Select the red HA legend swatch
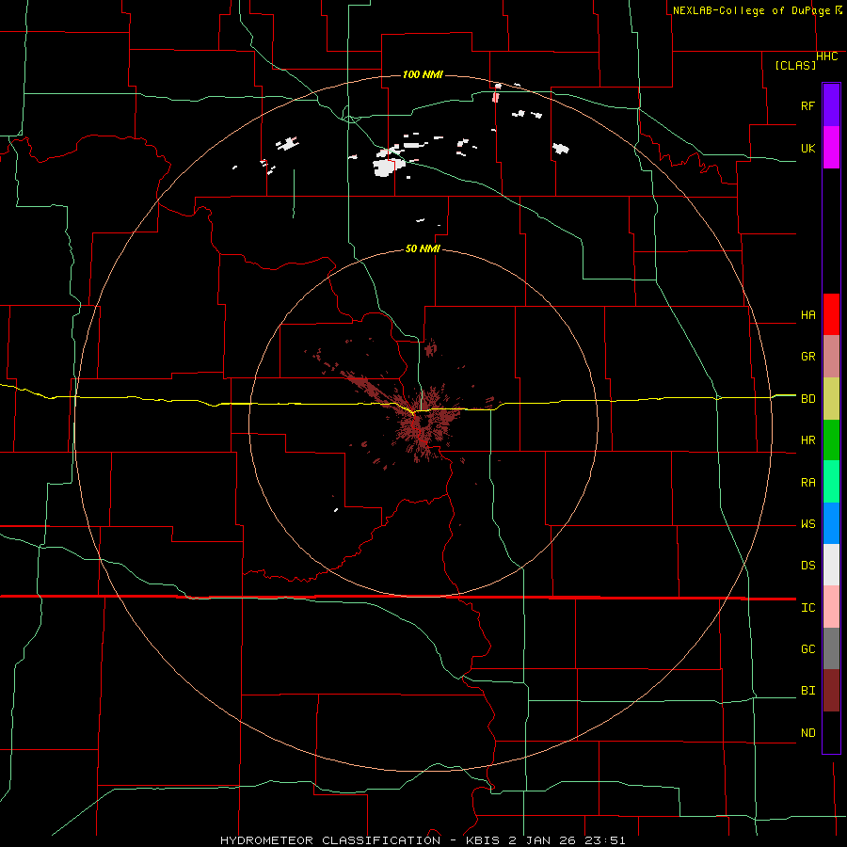Viewport: 847px width, 847px height. pos(831,314)
